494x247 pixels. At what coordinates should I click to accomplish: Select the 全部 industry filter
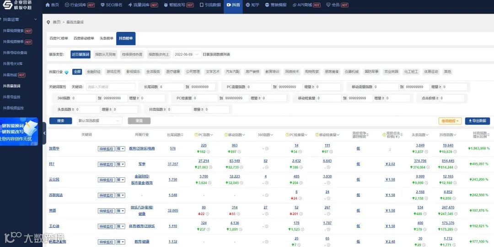click(77, 72)
